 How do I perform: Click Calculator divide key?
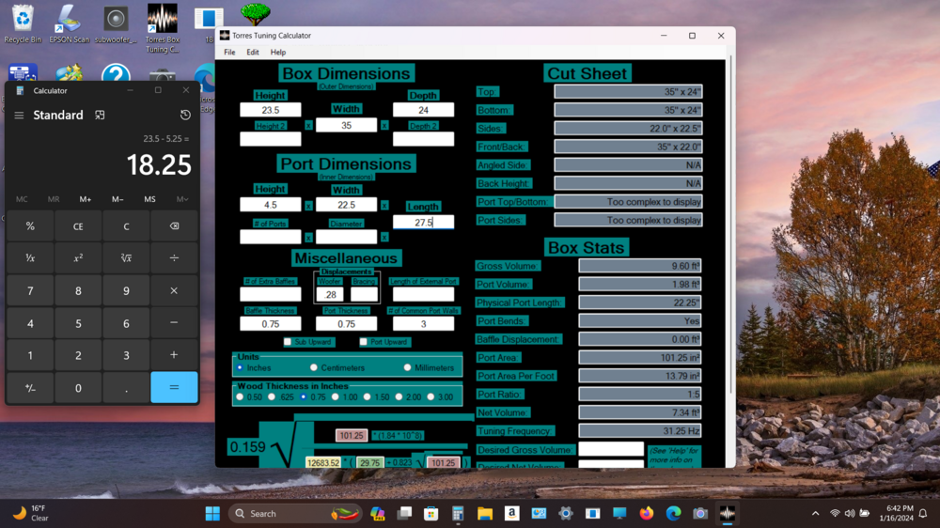point(174,258)
